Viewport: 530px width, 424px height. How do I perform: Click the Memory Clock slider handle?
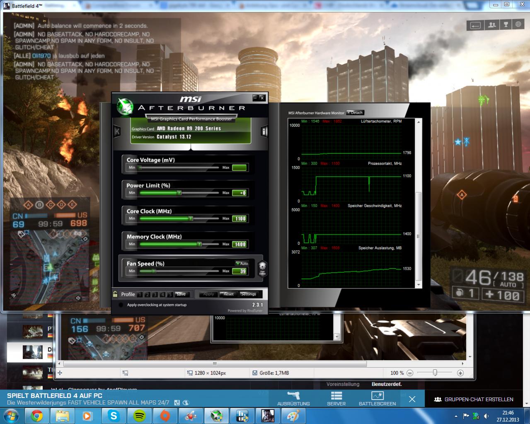(199, 244)
